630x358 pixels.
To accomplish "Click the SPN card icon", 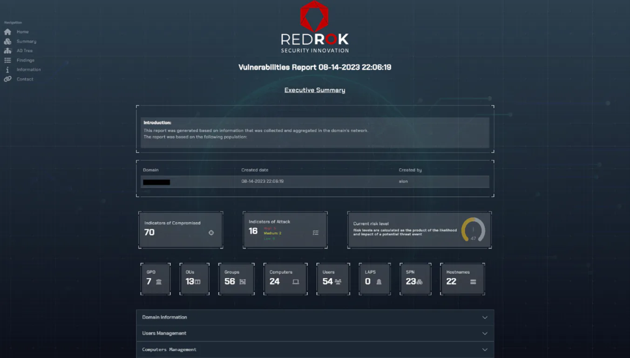I will (420, 282).
